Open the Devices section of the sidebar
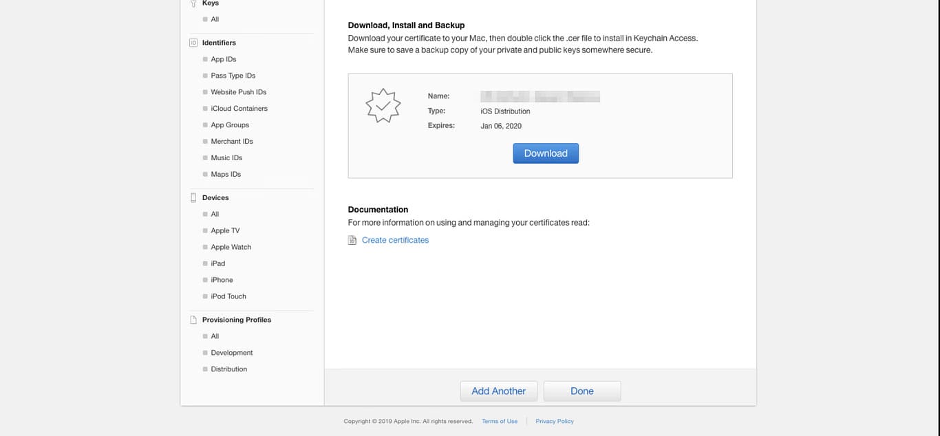Screen dimensions: 940x436 click(215, 197)
